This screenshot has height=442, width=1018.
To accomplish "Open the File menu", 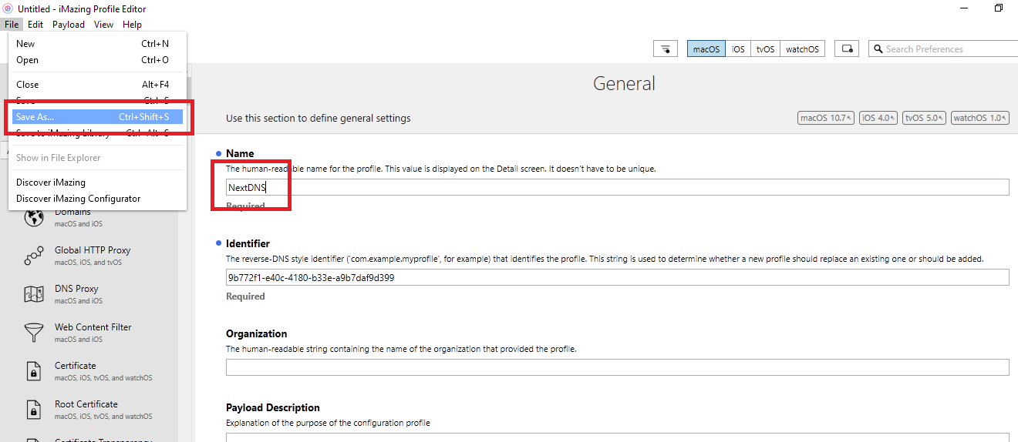I will point(12,25).
